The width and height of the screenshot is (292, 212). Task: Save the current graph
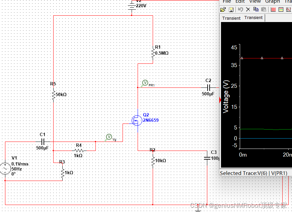click(231, 9)
